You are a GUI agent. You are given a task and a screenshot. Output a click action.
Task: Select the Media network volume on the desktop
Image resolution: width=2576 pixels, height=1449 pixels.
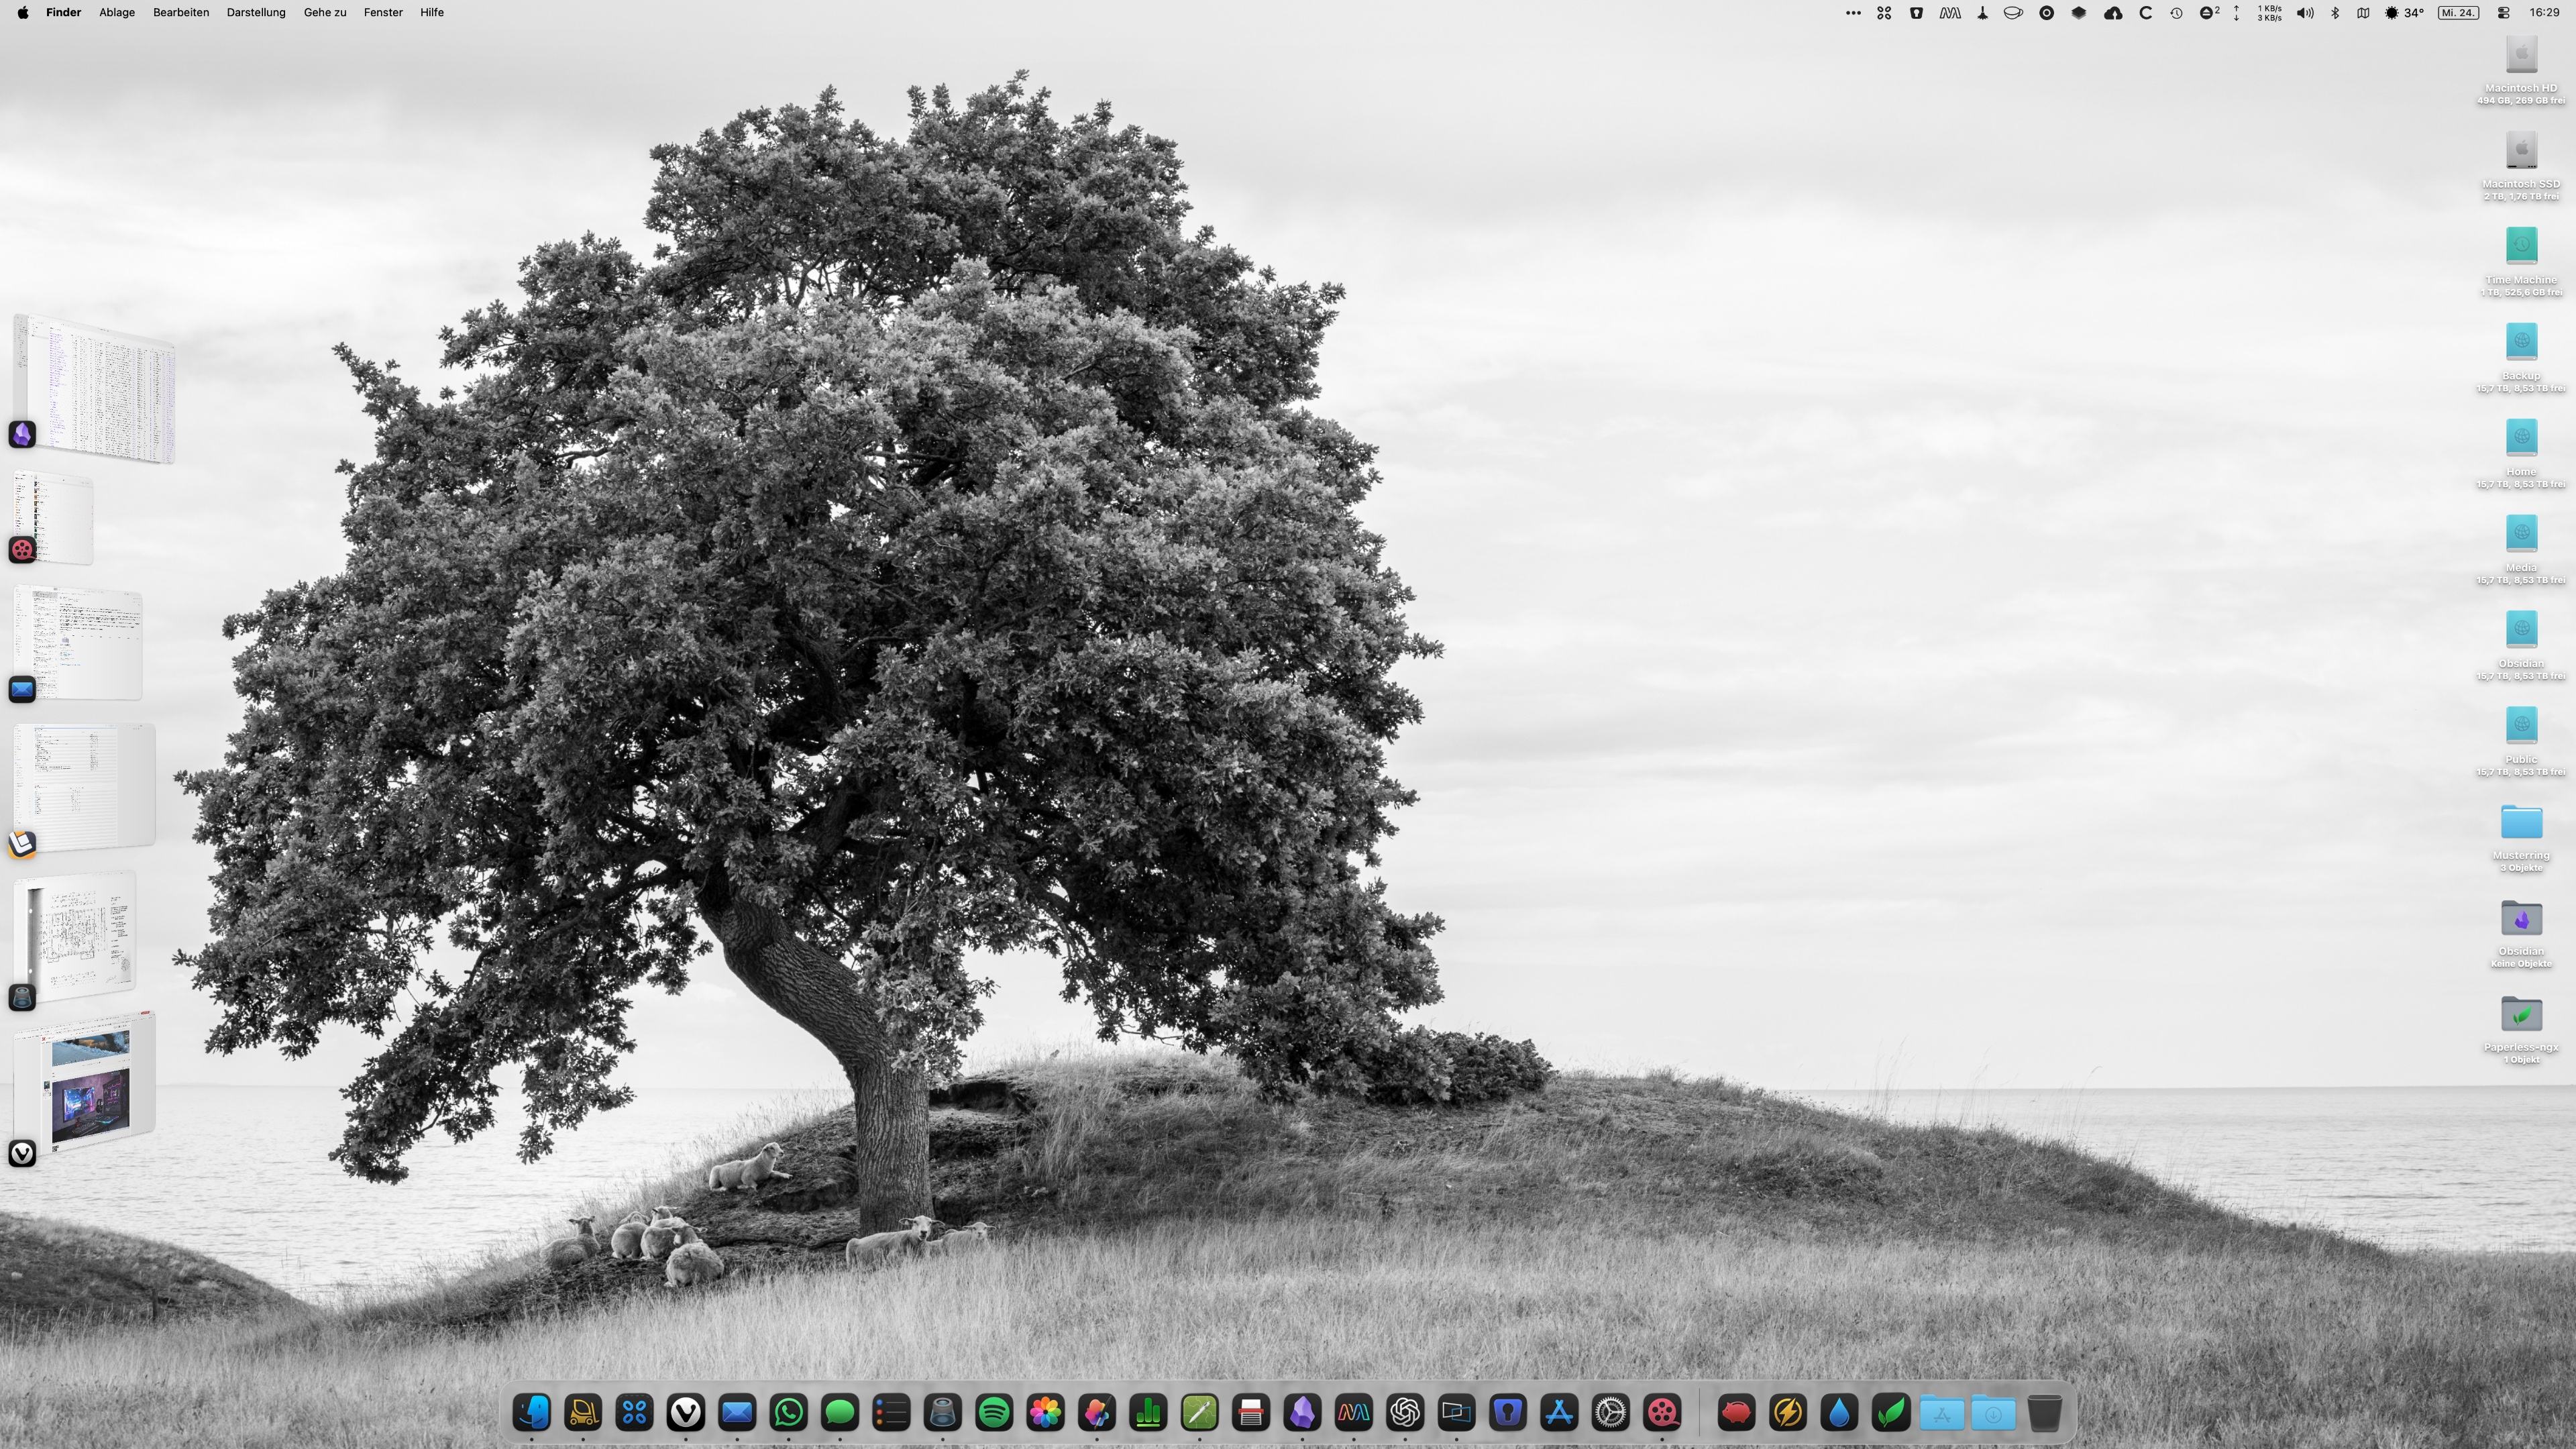(2521, 548)
